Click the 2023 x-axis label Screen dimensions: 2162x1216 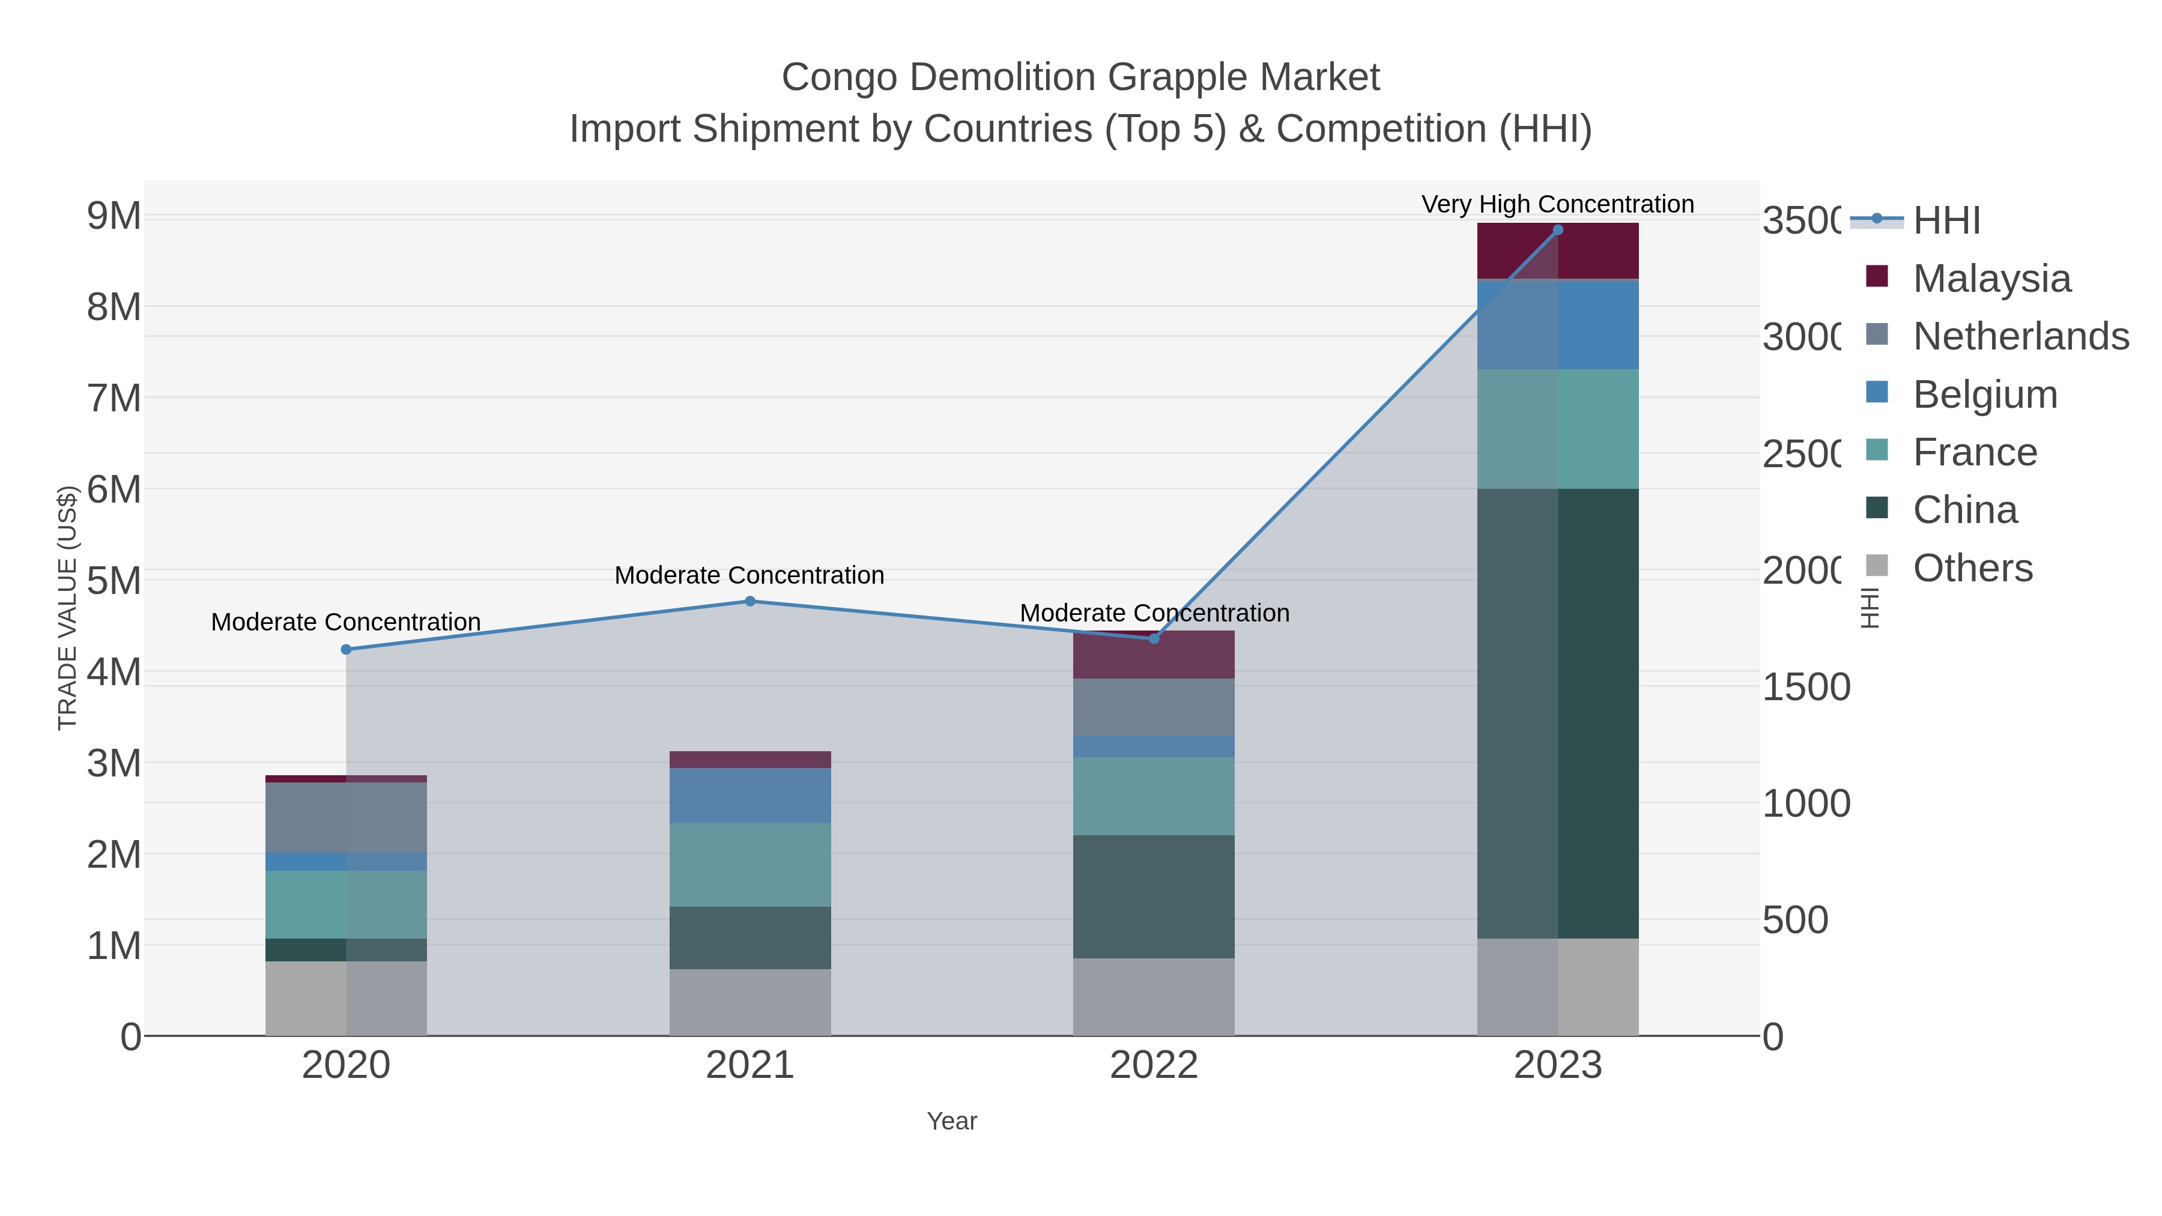pyautogui.click(x=1558, y=1066)
